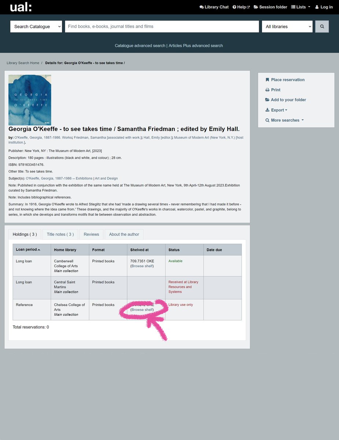Screen dimensions: 339x440
Task: Click Camberwell College of Arts cell
Action: tap(70, 266)
